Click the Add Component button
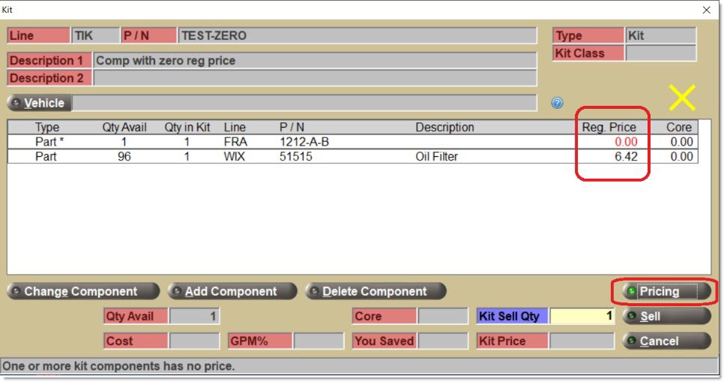This screenshot has width=724, height=382. point(232,291)
